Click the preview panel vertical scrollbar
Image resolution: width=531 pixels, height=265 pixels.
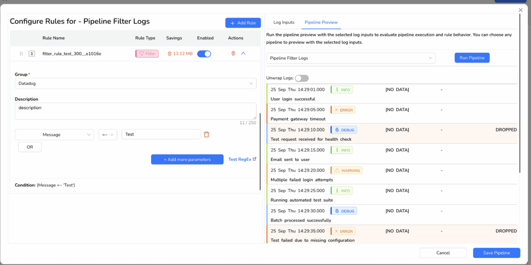[520, 93]
